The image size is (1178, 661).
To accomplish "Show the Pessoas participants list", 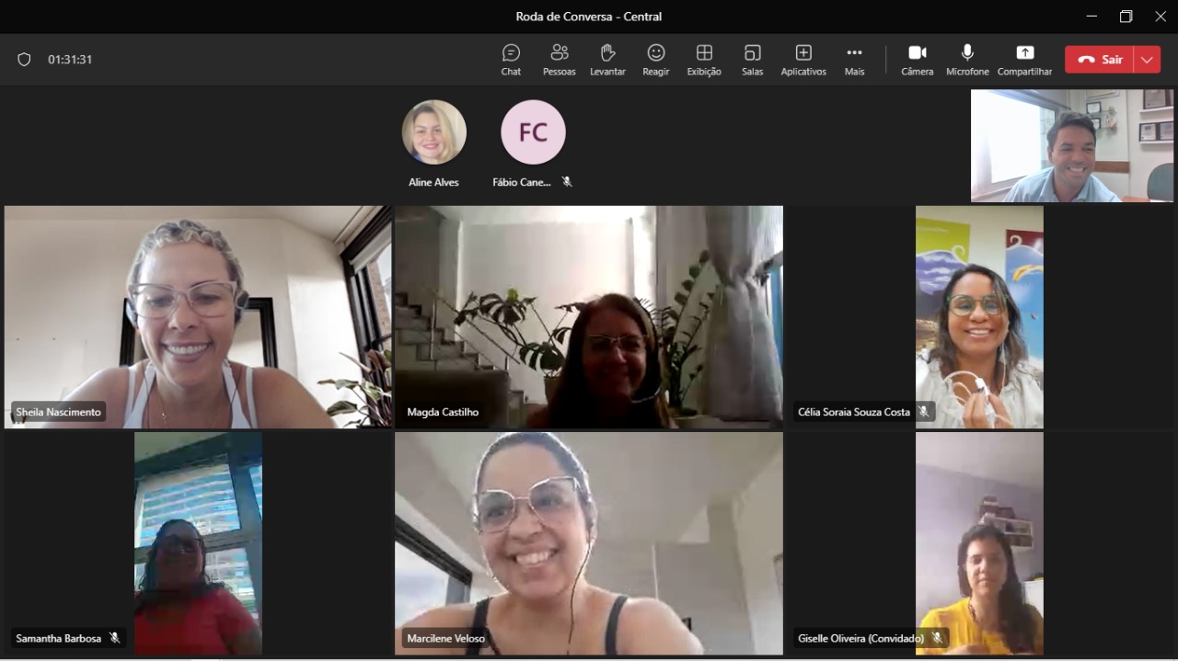I will [559, 59].
